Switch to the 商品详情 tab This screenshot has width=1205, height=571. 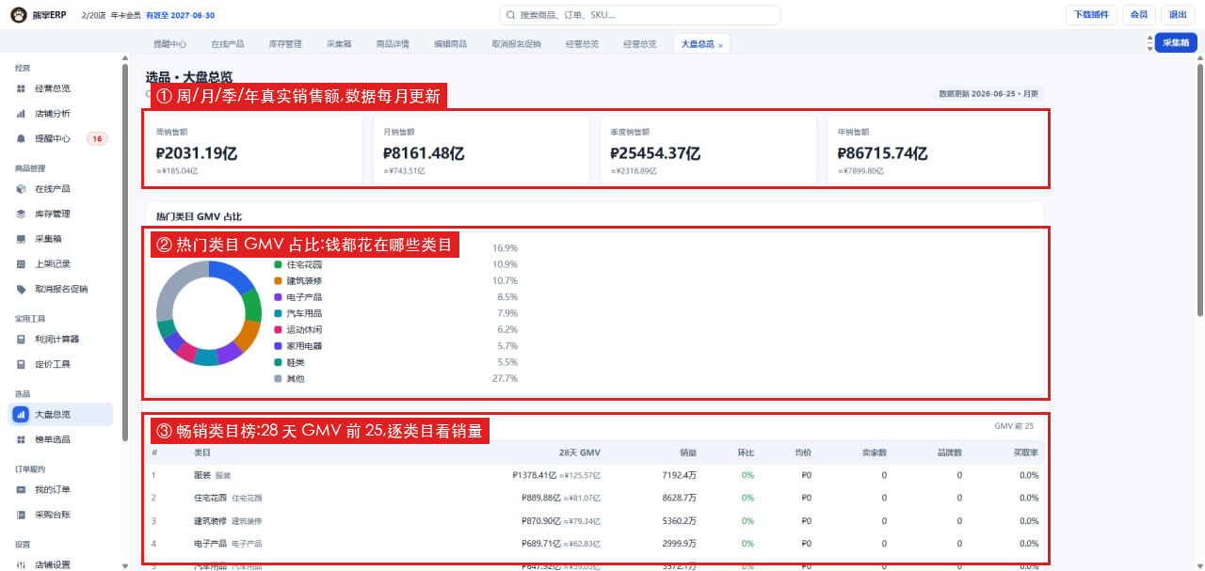[393, 44]
